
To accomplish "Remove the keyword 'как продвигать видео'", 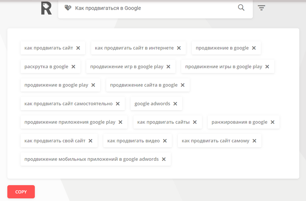I will [x=165, y=140].
